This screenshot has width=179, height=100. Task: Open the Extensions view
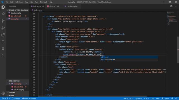pyautogui.click(x=3, y=35)
